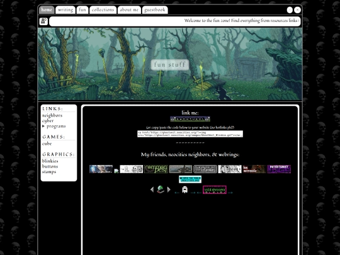Open the stamps graphics link

click(x=49, y=172)
